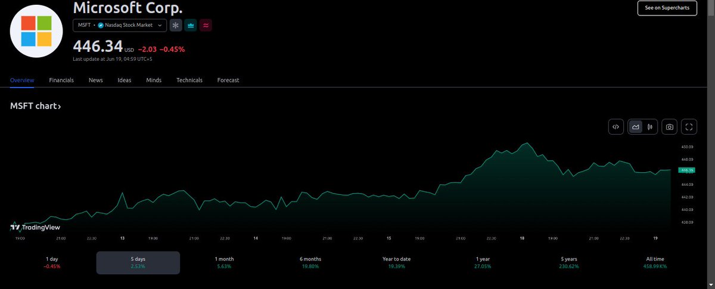
Task: Switch to the Ideas tab
Action: tap(125, 80)
